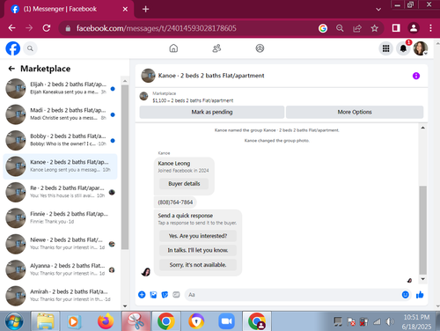Open Chrome three-dot menu
Screen dimensions: 440x331
tap(430, 28)
